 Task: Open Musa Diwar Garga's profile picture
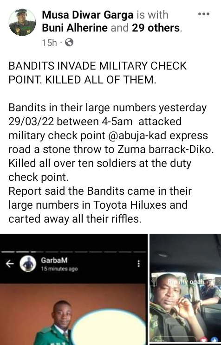tap(22, 22)
